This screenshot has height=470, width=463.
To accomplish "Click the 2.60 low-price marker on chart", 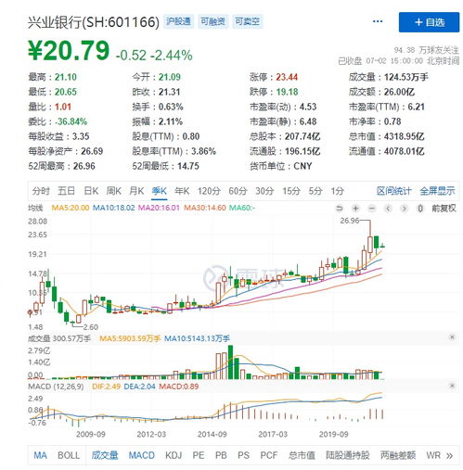I will (x=91, y=327).
